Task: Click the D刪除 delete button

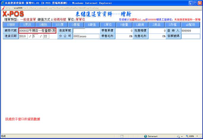Action: pyautogui.click(x=44, y=25)
